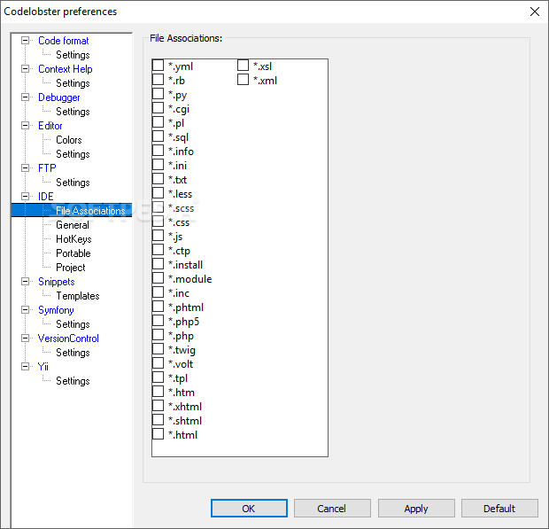Collapse the FTP tree node

coord(25,167)
